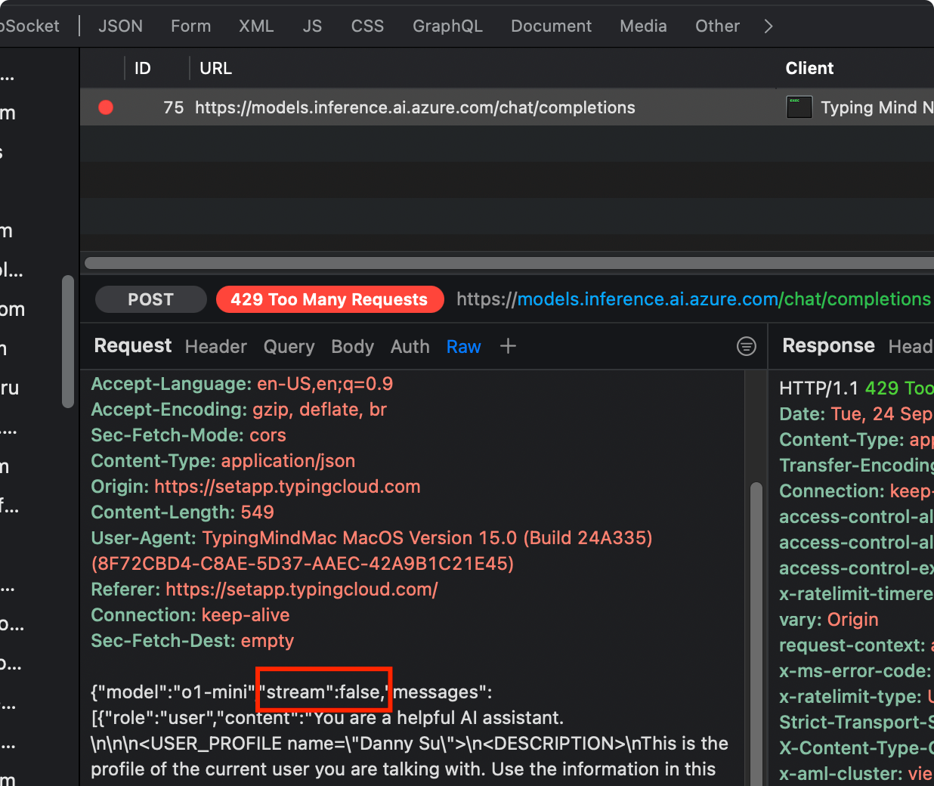
Task: Click the response Date: Tue, 24 Sep line
Action: [856, 414]
